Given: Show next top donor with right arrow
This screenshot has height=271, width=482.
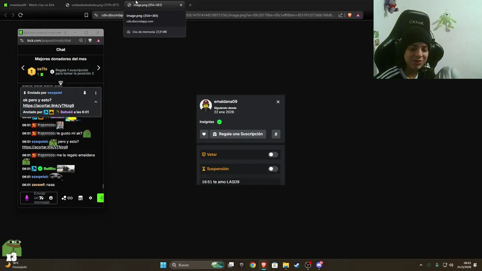Looking at the screenshot, I should tap(99, 68).
